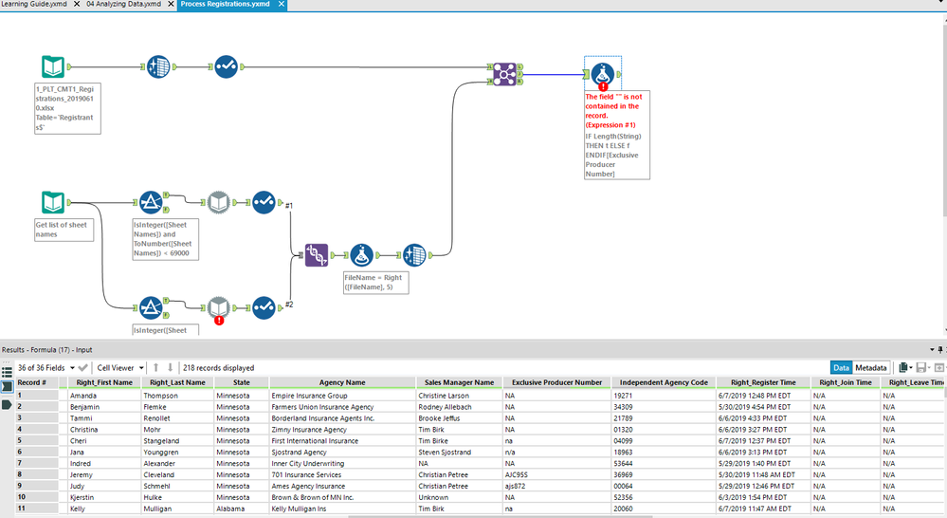
Task: Click the '218 records displayed' label
Action: (219, 367)
